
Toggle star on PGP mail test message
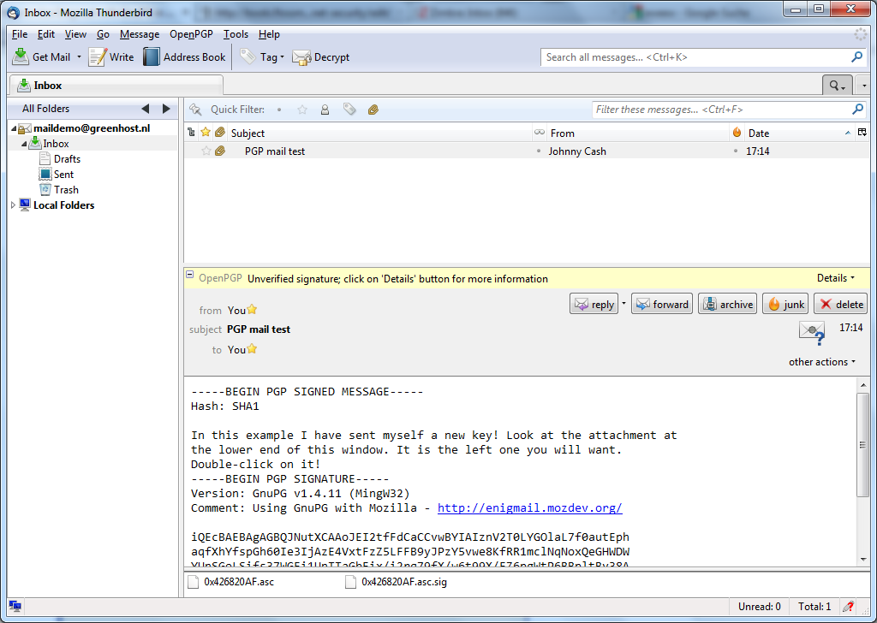[x=206, y=151]
